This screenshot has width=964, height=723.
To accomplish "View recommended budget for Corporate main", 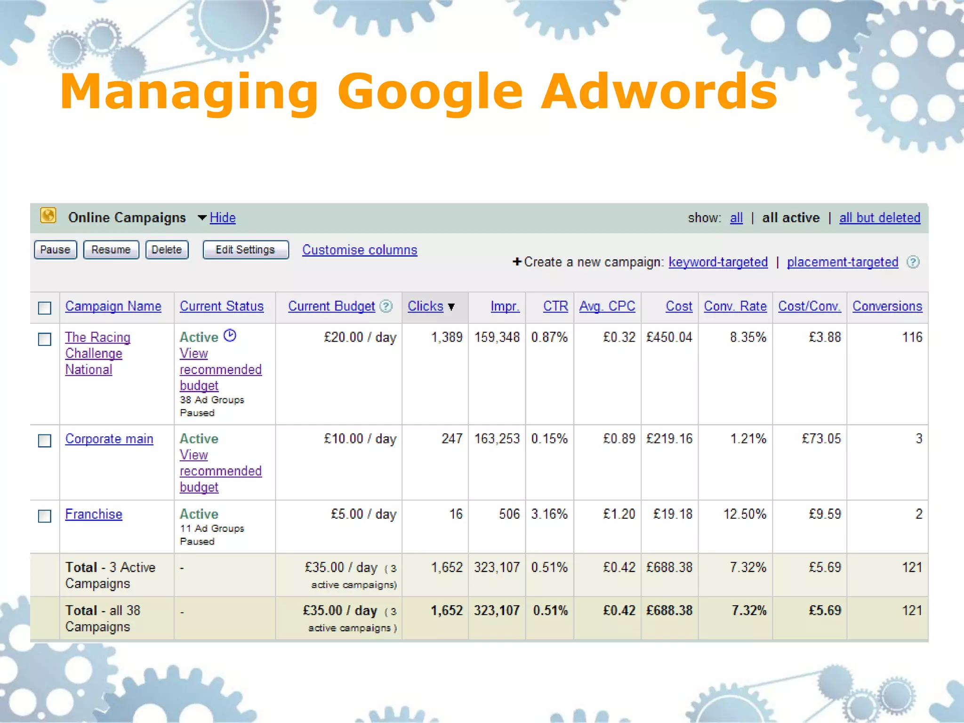I will point(220,471).
